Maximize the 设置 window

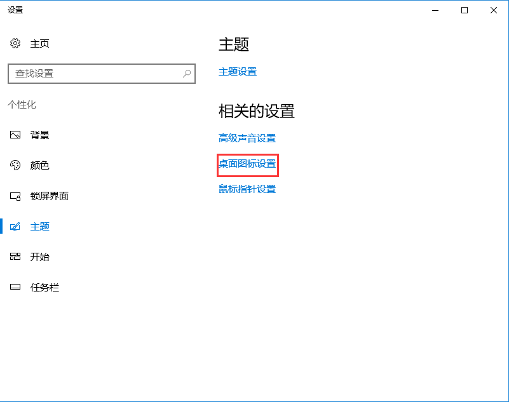pos(465,10)
